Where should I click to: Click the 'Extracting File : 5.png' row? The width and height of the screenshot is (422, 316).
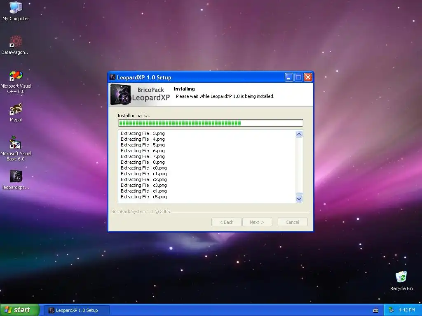pyautogui.click(x=143, y=145)
